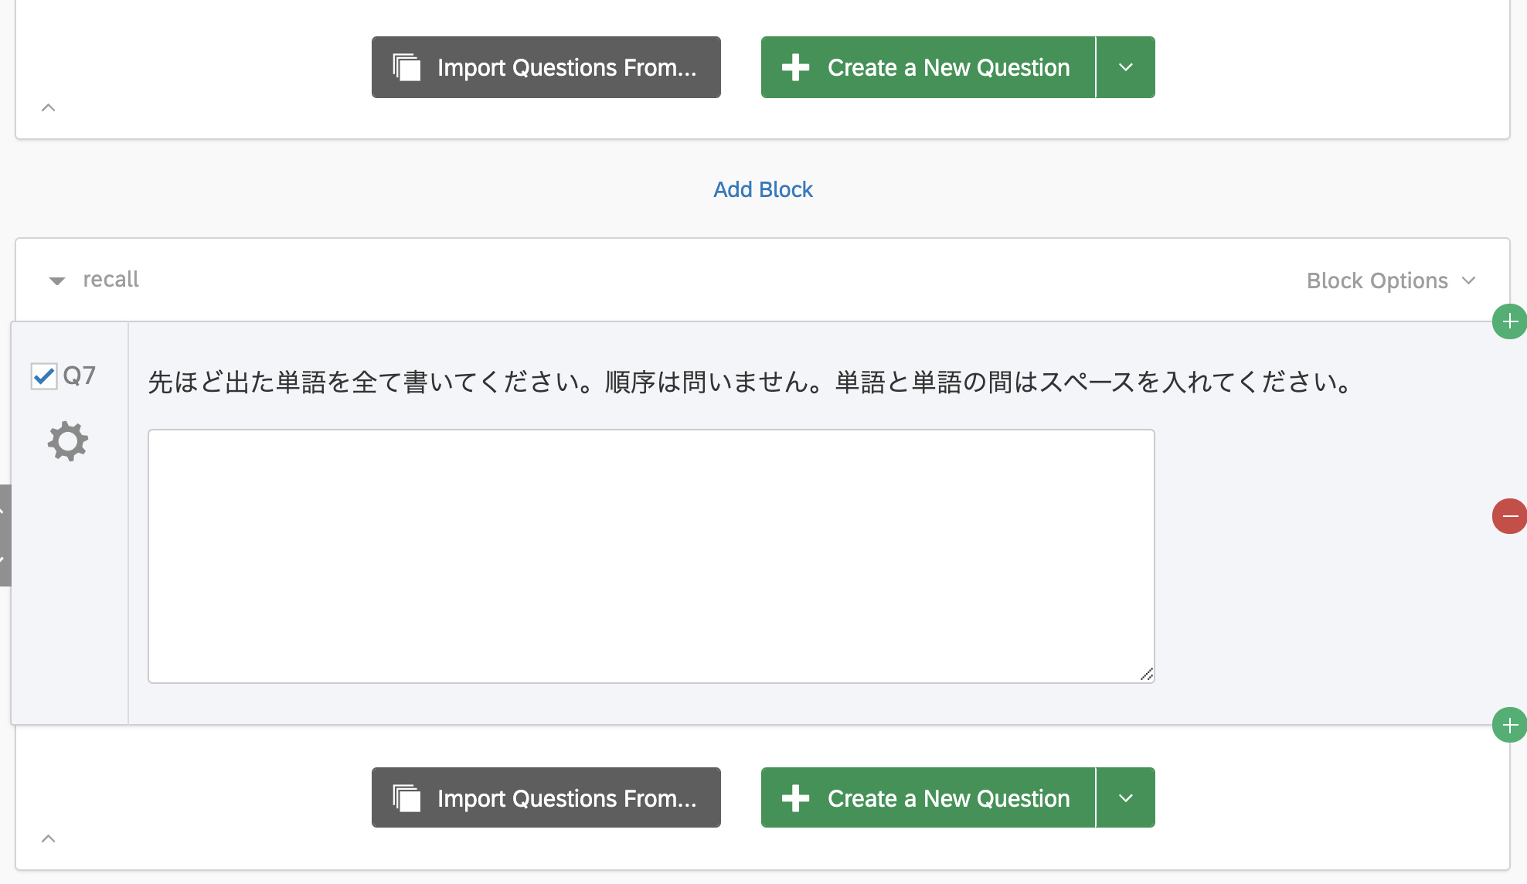Collapse the recall block with the triangle
The image size is (1527, 884).
click(x=57, y=280)
